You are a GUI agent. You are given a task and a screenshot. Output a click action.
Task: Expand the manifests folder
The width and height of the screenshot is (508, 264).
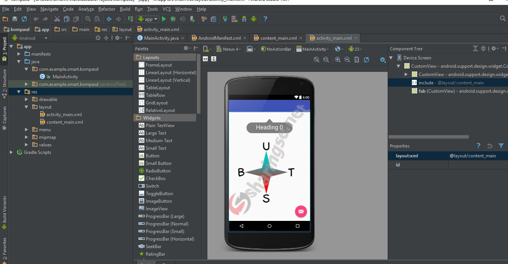[x=19, y=54]
